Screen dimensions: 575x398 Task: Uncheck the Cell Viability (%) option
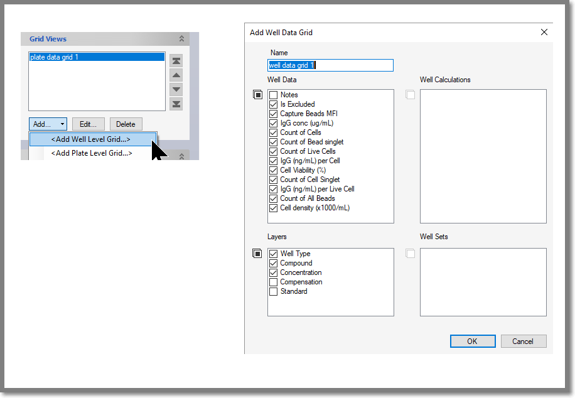tap(273, 170)
